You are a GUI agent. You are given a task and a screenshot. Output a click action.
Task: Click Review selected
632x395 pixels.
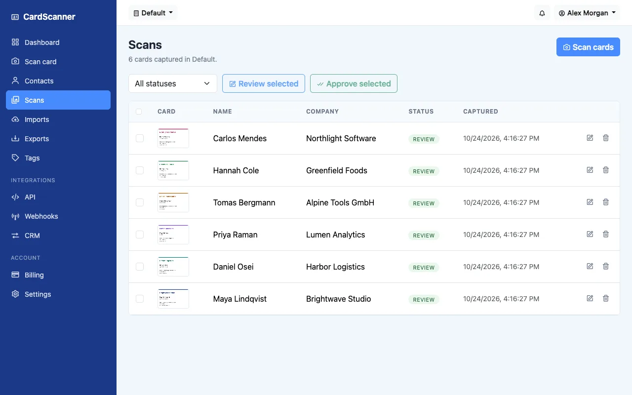[264, 83]
